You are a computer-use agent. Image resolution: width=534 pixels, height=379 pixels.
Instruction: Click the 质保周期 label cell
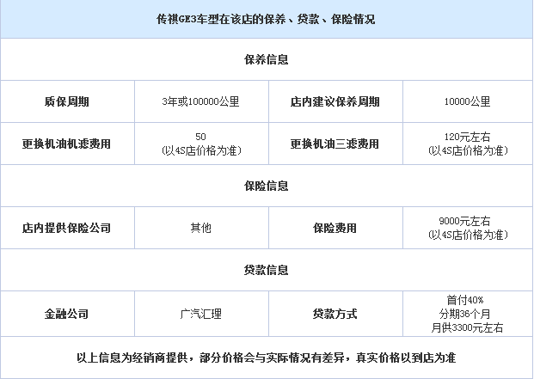67,101
